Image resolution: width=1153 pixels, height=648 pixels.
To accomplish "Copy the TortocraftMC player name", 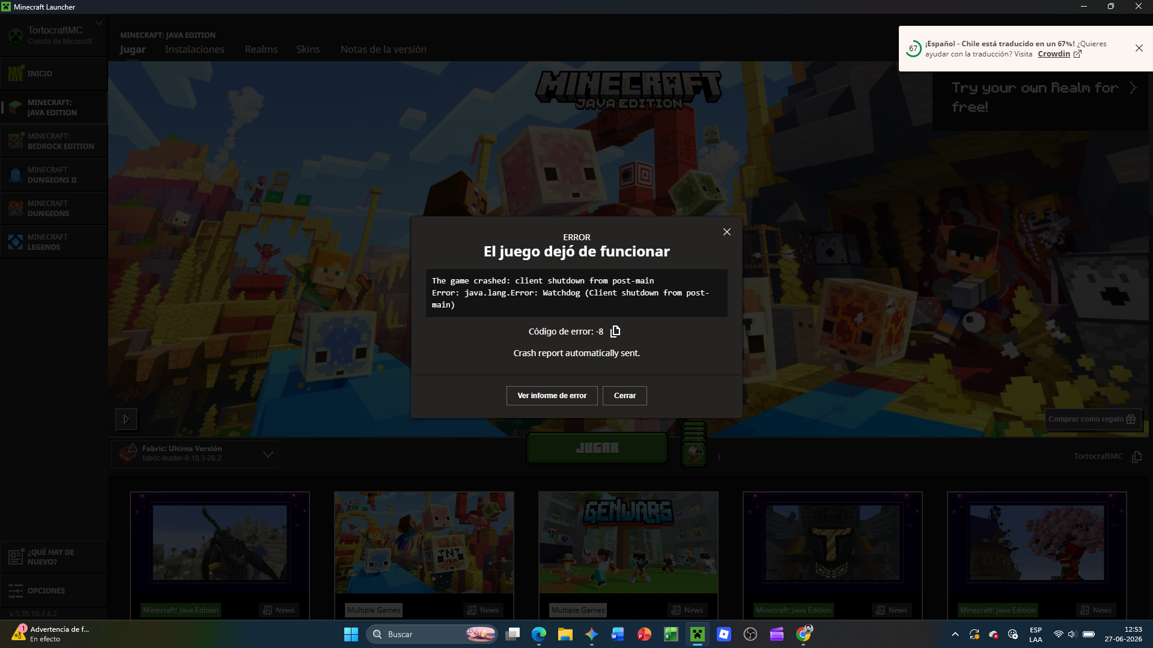I will [1137, 456].
